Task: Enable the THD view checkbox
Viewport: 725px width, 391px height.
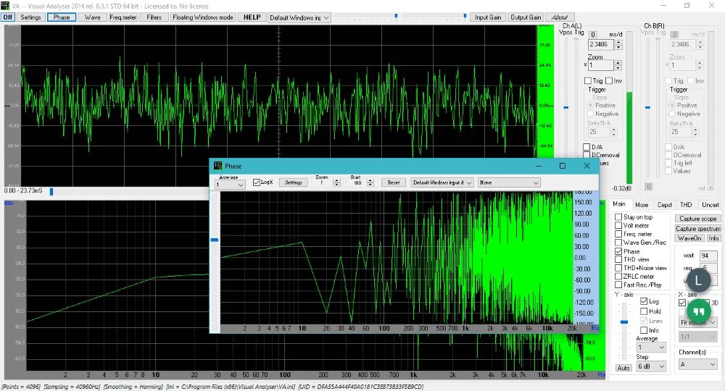Action: point(618,259)
